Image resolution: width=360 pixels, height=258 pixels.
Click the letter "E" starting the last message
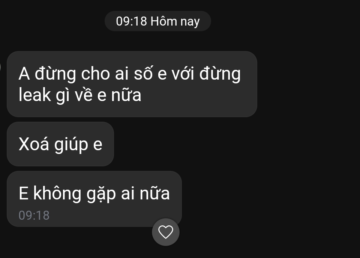tap(23, 193)
